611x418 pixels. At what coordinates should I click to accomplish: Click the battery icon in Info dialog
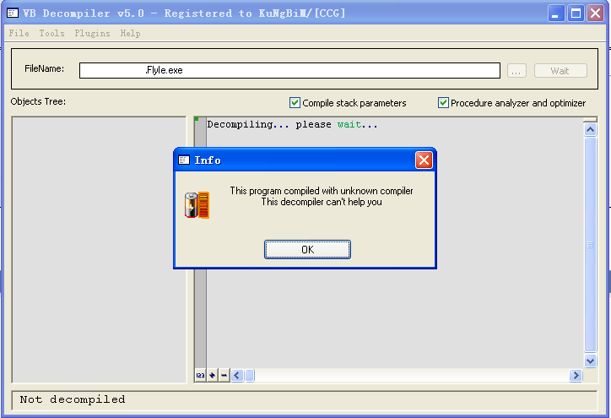point(197,204)
